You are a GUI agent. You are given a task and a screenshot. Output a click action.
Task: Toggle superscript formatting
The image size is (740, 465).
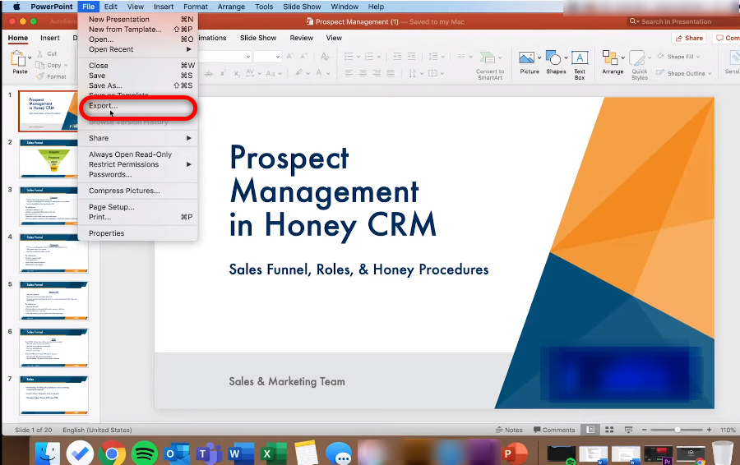[223, 73]
